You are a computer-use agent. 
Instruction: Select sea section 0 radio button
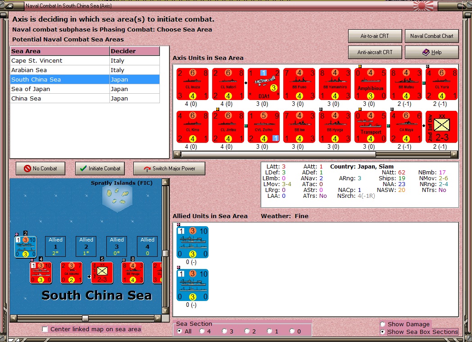click(x=292, y=331)
